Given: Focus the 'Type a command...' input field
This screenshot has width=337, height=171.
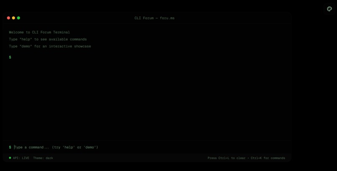Looking at the screenshot, I should point(150,147).
